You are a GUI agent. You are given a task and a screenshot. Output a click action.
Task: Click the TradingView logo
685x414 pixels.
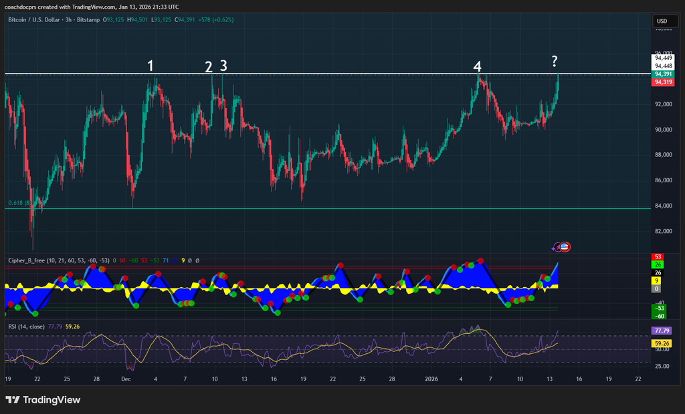tap(43, 399)
